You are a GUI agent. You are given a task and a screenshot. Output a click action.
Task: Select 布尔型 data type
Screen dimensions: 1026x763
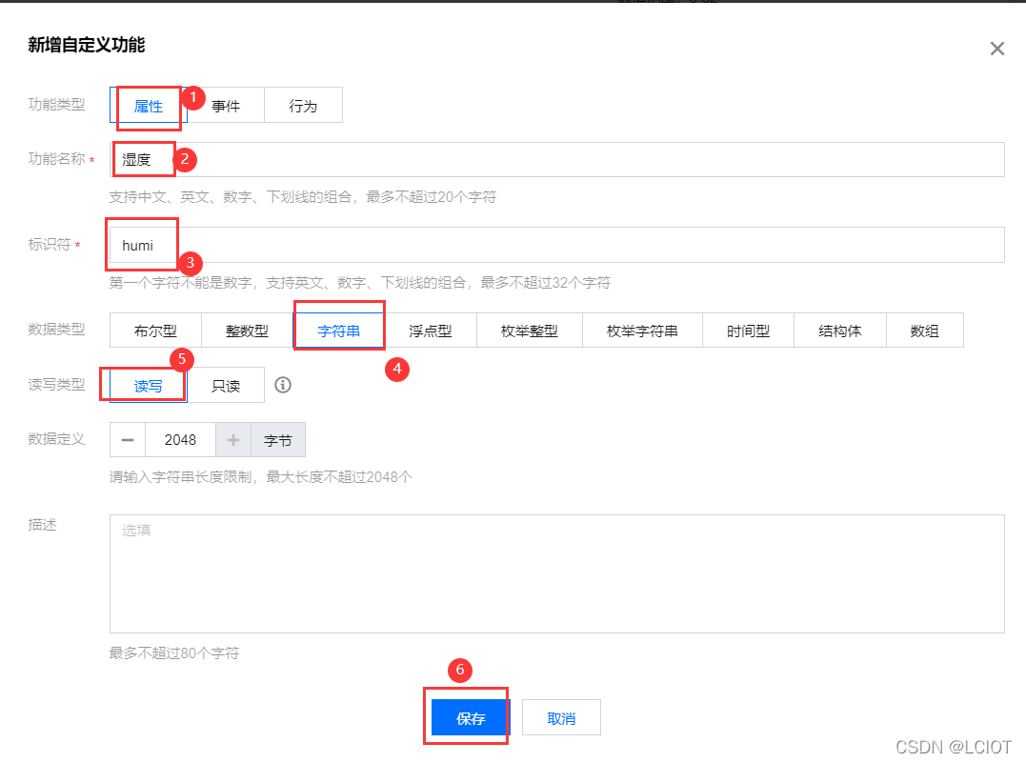click(153, 329)
